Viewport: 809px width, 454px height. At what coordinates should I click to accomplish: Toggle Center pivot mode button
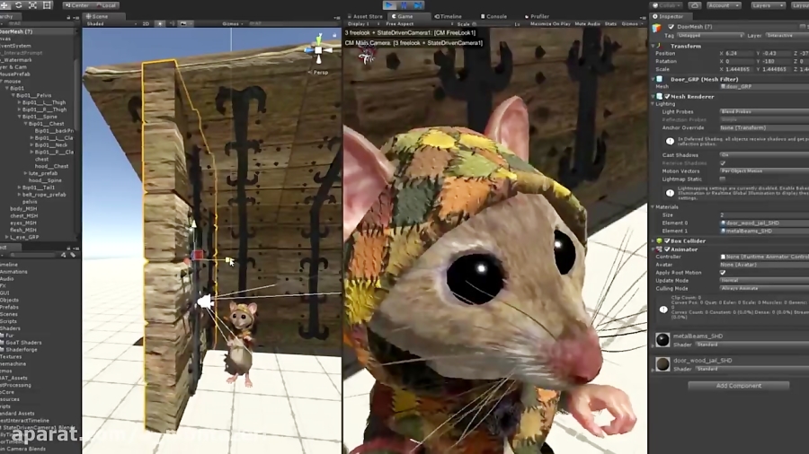coord(76,5)
